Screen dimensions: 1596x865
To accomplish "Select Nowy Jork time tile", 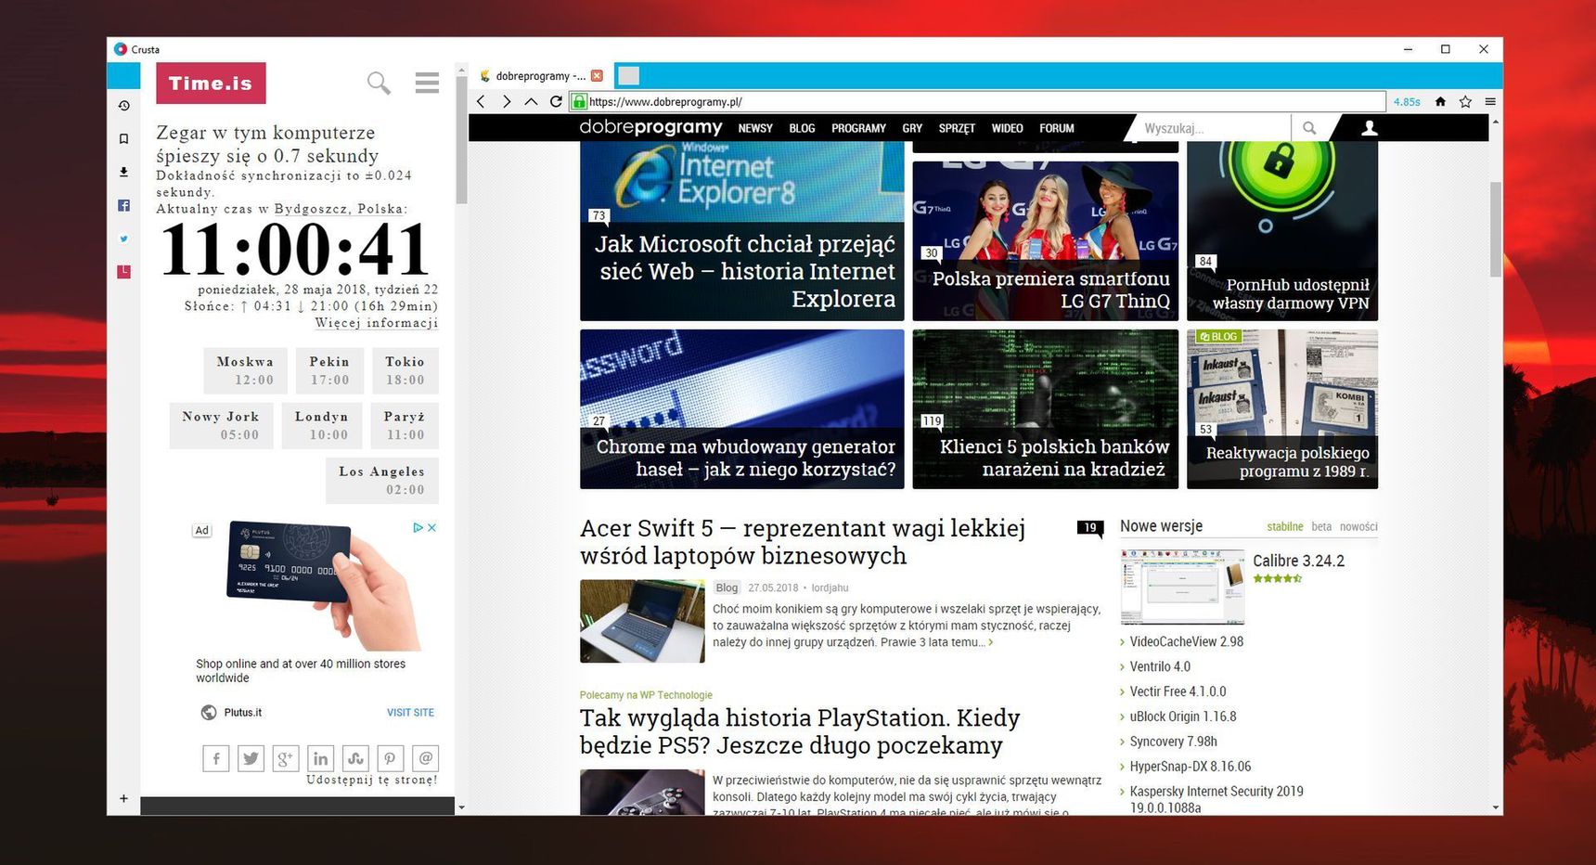I will 221,425.
